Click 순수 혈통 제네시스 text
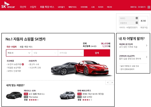The image size is (151, 107). [37, 94]
